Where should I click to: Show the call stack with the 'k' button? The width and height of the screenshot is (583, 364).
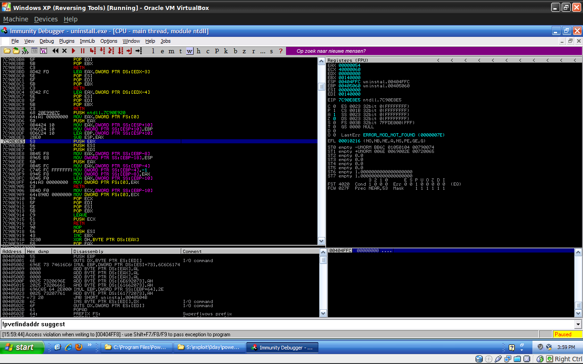(226, 51)
